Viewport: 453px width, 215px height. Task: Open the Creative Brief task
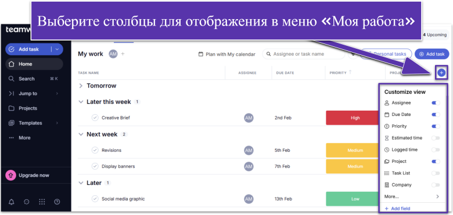tap(116, 118)
